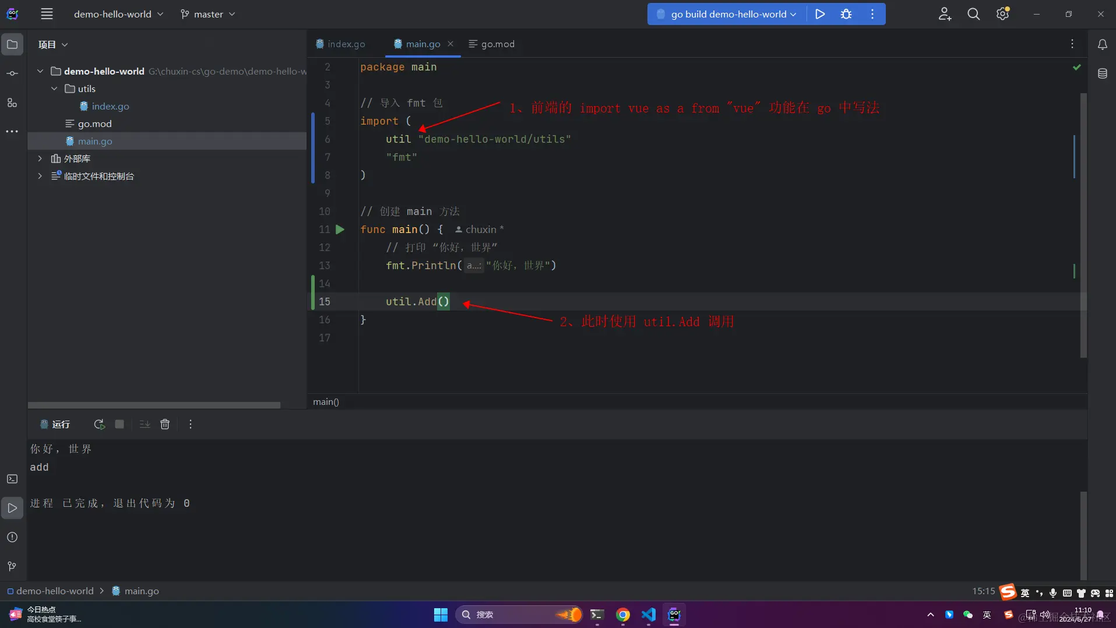The width and height of the screenshot is (1116, 628).
Task: Click the 15:15 cursor position indicator
Action: point(983,591)
